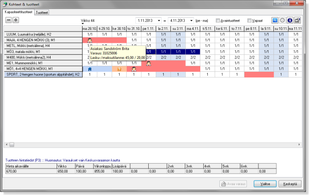This screenshot has width=309, height=195.
Task: Click the 'ma 4.11.' column header
Action: (193, 28)
